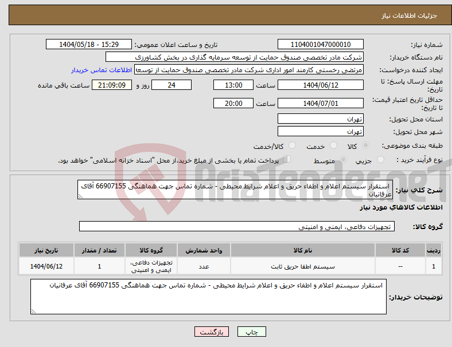Click the ردیف column header

coord(433,250)
